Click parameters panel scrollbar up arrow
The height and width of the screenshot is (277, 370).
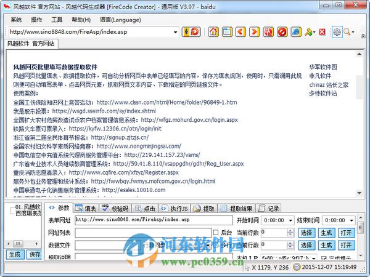click(x=360, y=217)
